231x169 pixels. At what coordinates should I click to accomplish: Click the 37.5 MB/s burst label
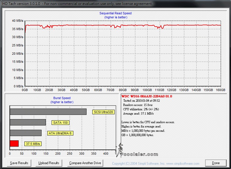pos(33,144)
